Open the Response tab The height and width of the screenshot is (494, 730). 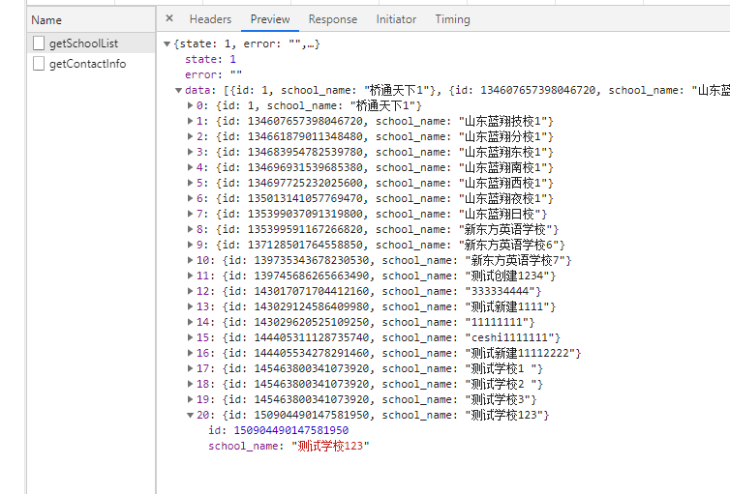pyautogui.click(x=333, y=19)
